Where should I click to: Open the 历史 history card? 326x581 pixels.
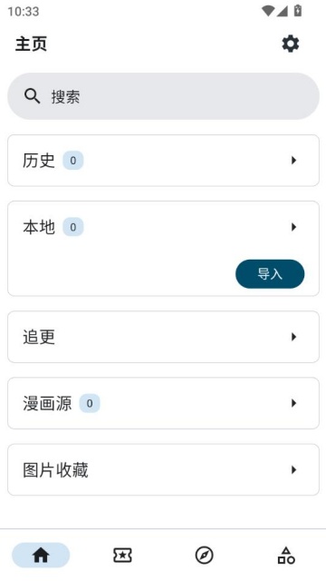163,161
